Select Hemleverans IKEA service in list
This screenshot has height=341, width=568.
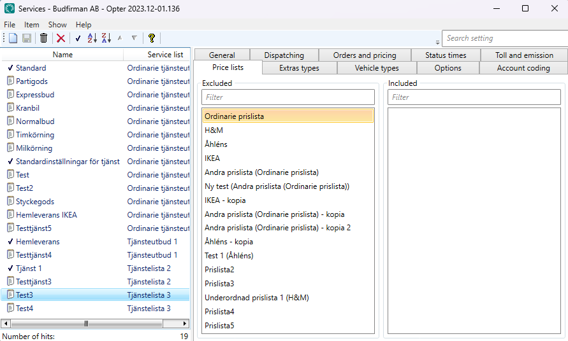click(x=46, y=215)
